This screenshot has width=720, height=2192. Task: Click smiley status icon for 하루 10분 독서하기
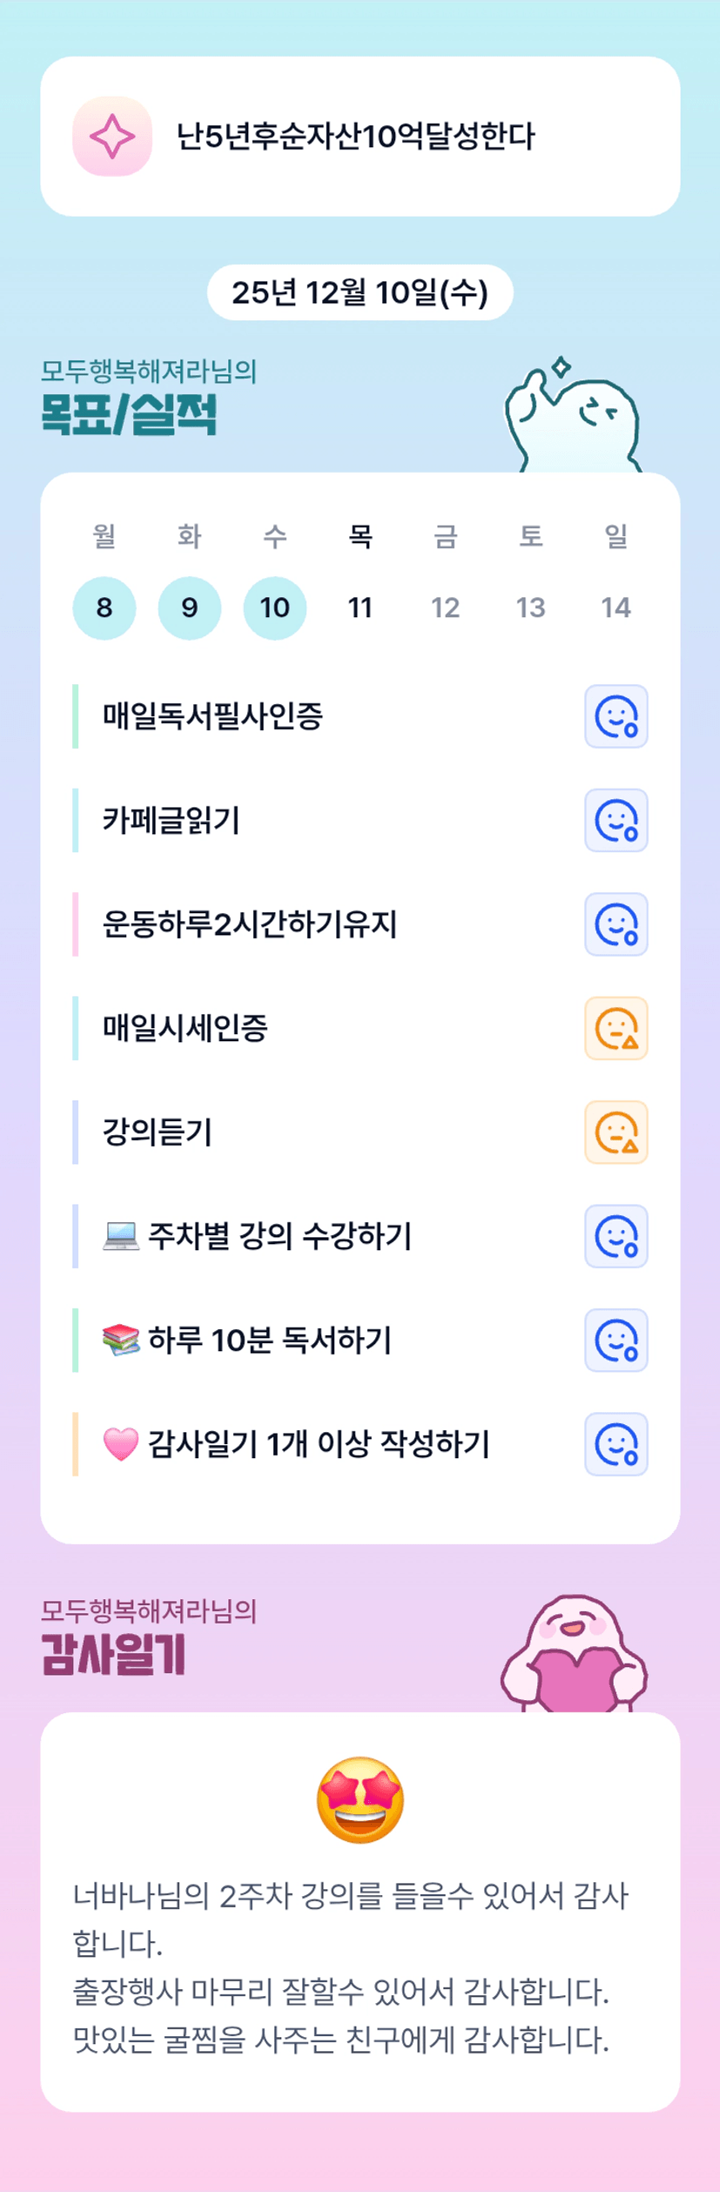click(616, 1340)
